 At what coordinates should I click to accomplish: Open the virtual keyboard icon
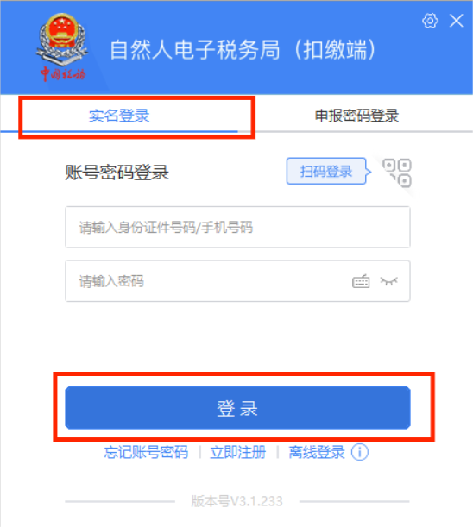point(361,281)
